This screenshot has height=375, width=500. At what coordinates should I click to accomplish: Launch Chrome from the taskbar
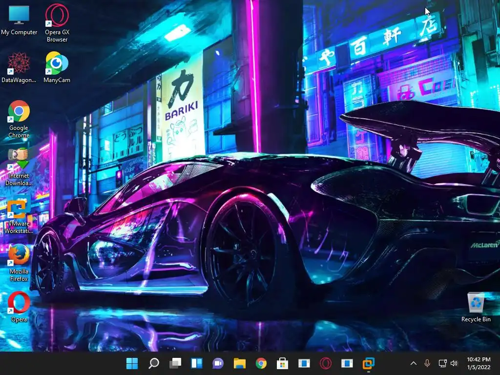pyautogui.click(x=261, y=363)
